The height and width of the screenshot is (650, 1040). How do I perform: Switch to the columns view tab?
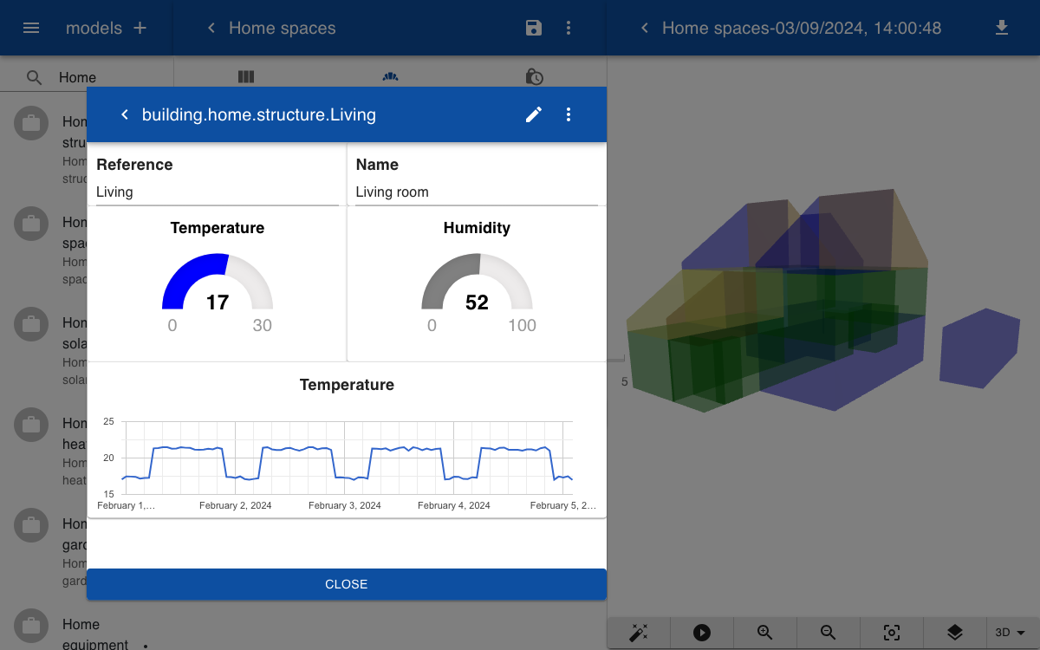click(x=246, y=77)
